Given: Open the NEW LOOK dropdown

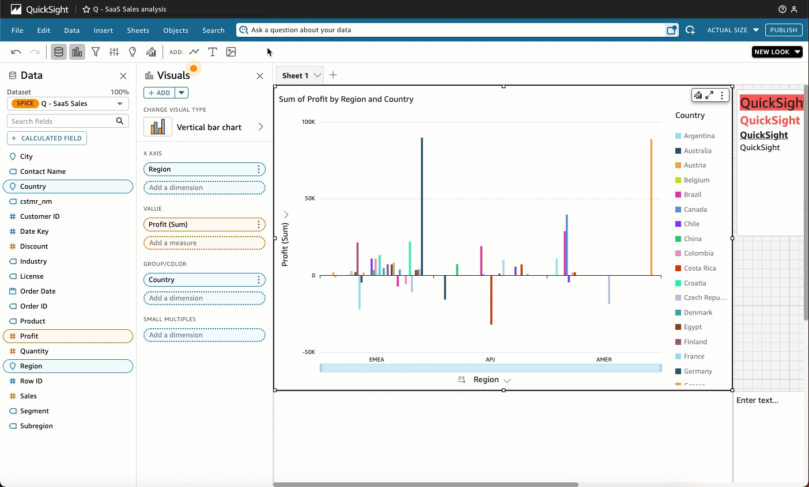Looking at the screenshot, I should coord(777,52).
